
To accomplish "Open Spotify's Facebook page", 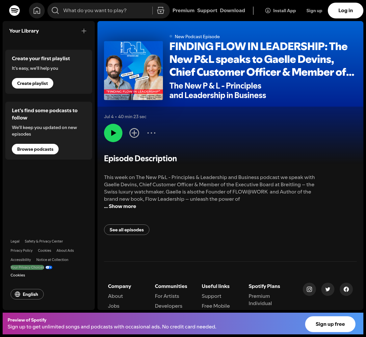I will tap(346, 289).
